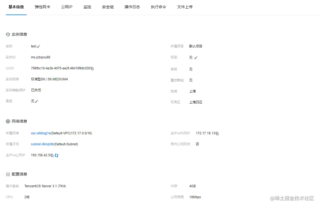Select the UUID value text

click(60, 68)
